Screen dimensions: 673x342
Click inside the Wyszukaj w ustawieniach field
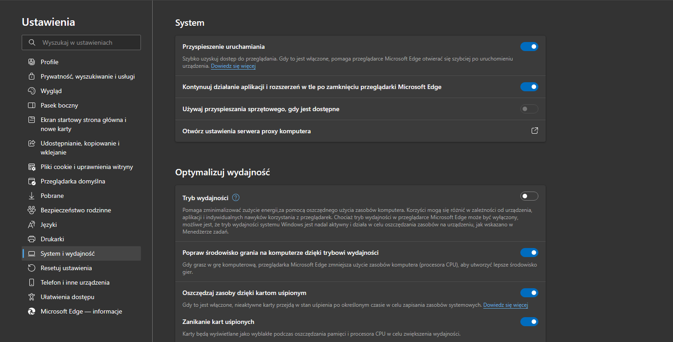81,42
